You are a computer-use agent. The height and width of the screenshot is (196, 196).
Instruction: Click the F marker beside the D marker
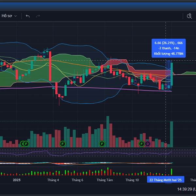pyautogui.click(x=141, y=144)
